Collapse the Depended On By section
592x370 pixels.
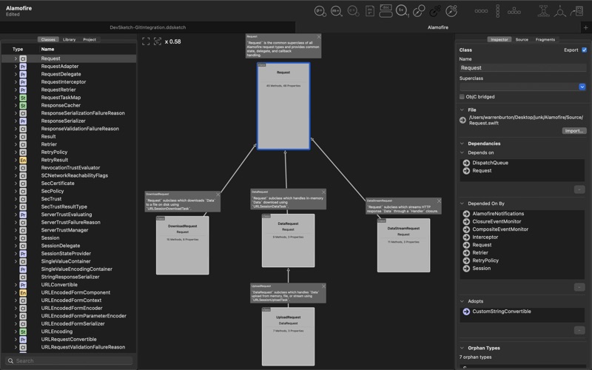[462, 203]
